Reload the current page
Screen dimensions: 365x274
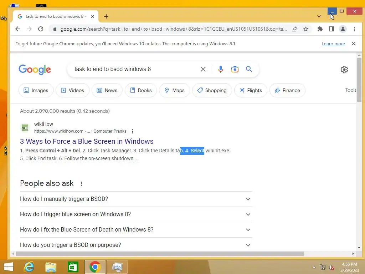coord(41,29)
